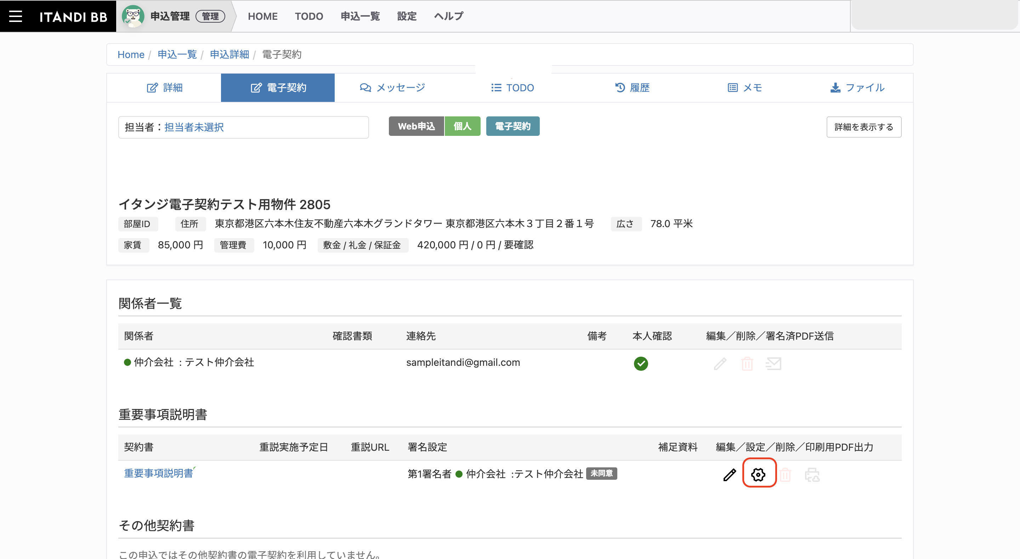This screenshot has height=559, width=1020.
Task: Click the 申込詳細 breadcrumb link
Action: pyautogui.click(x=229, y=54)
